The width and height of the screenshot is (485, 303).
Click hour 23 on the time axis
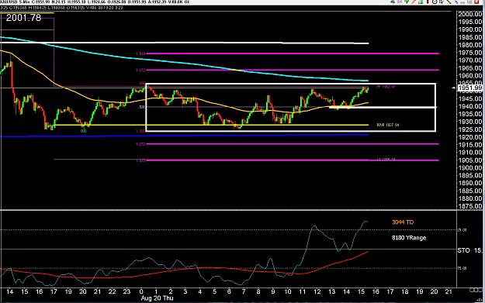coord(126,291)
